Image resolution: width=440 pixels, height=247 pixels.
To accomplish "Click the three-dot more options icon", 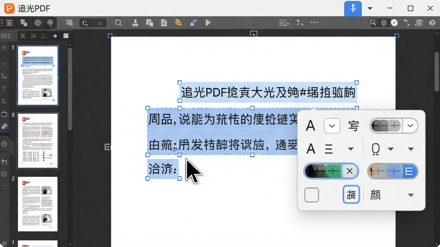I will coord(314,22).
